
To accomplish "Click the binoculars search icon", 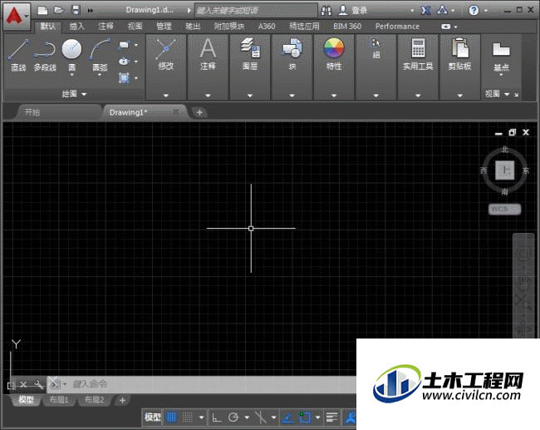I will pyautogui.click(x=326, y=11).
